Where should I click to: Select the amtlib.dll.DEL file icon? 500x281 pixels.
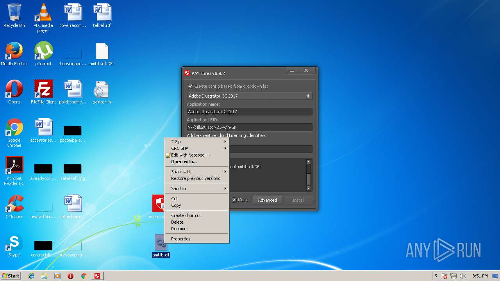pyautogui.click(x=102, y=54)
